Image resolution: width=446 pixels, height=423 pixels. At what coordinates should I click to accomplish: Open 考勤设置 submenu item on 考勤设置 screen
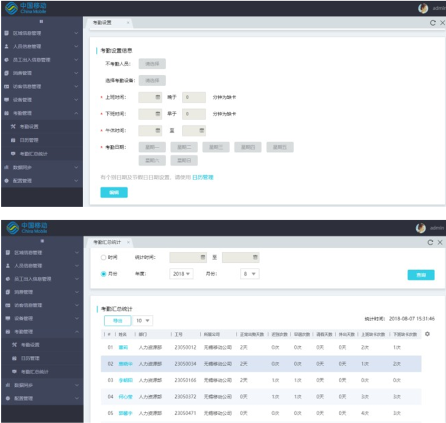pos(41,126)
